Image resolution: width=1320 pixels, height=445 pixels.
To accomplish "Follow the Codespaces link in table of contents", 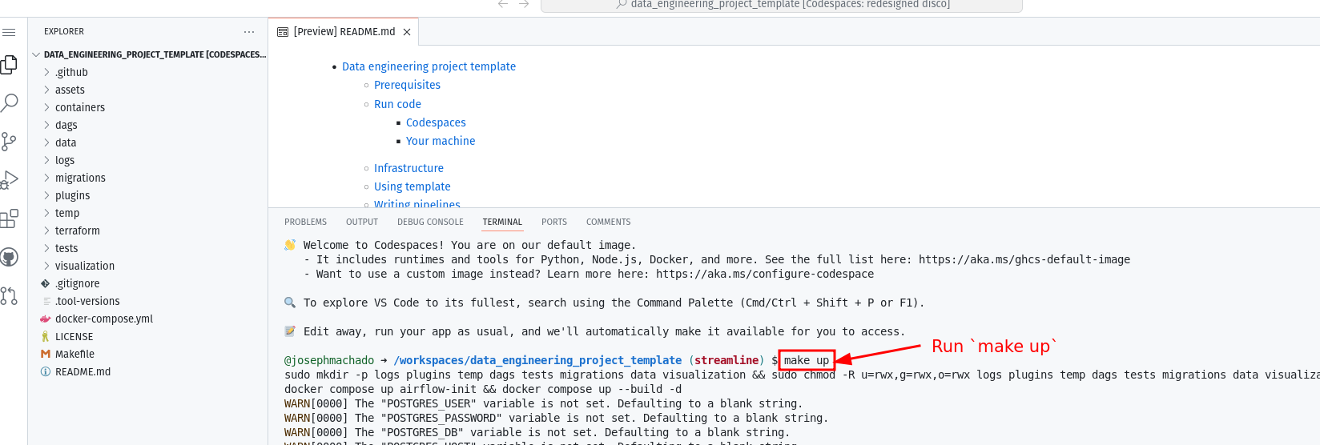I will [x=436, y=122].
